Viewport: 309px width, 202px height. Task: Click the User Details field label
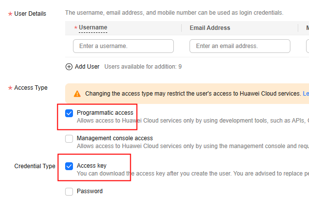pos(30,14)
